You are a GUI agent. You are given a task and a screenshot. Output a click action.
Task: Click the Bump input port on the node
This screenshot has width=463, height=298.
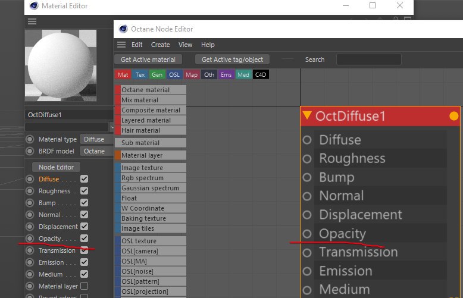[x=307, y=177]
